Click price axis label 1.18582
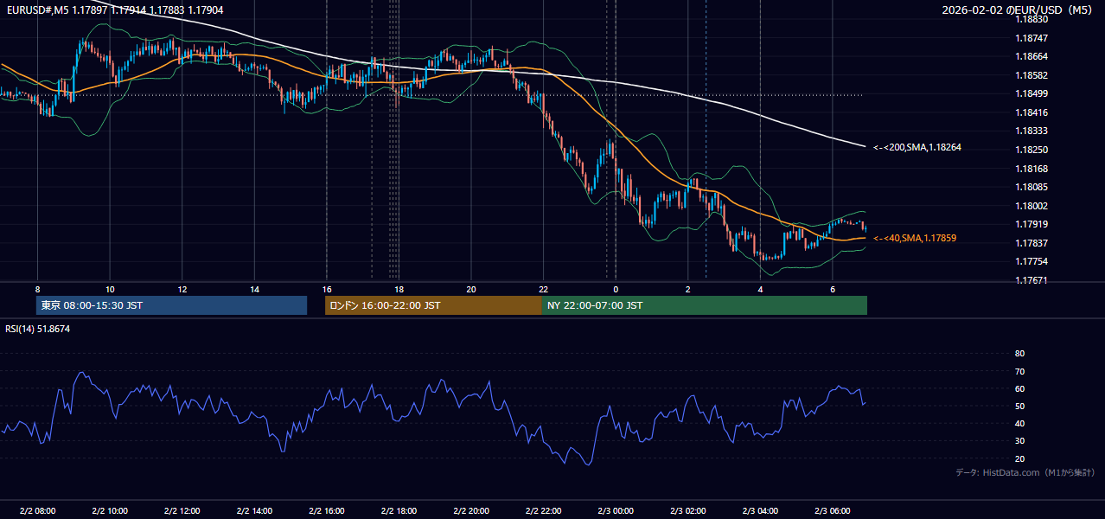Image resolution: width=1105 pixels, height=519 pixels. 1032,75
